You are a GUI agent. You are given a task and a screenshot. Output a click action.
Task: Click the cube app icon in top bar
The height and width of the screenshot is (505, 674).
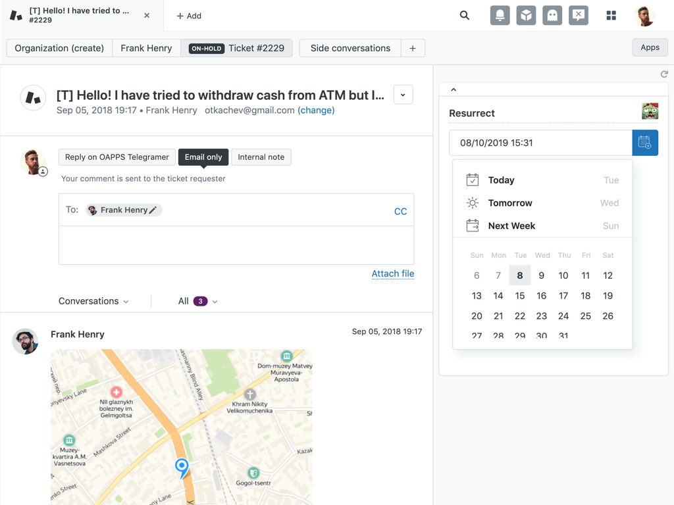coord(526,15)
